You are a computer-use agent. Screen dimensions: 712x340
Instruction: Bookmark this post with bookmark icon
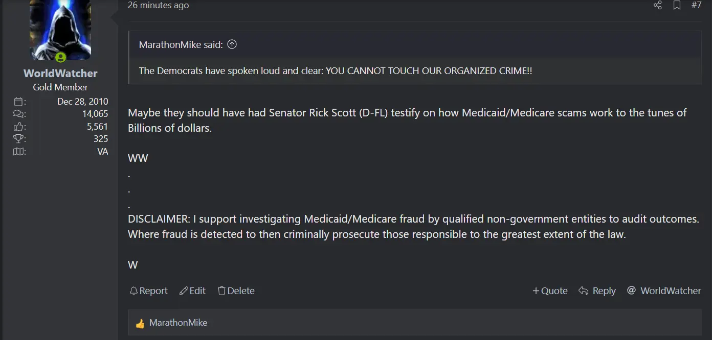pos(677,5)
